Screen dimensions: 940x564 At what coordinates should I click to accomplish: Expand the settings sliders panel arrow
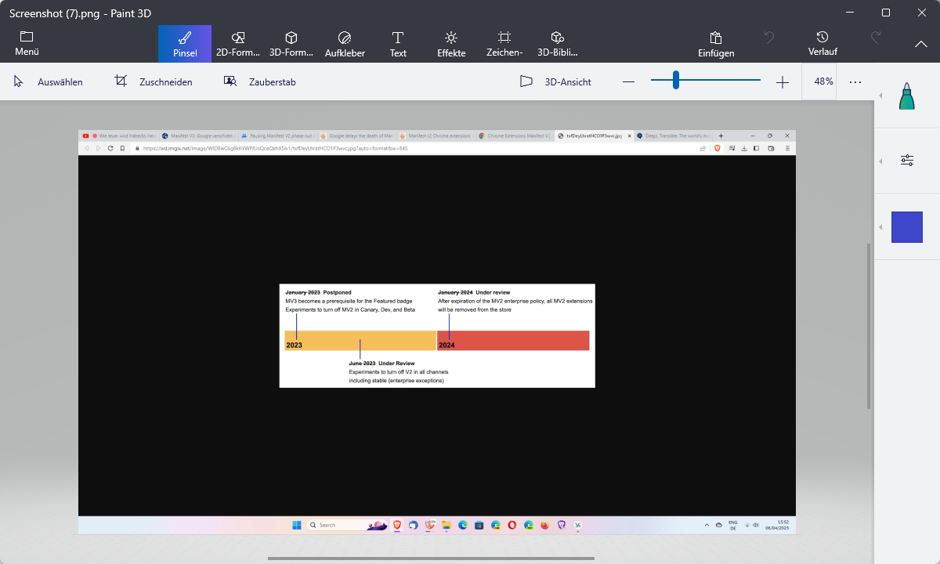pos(881,161)
